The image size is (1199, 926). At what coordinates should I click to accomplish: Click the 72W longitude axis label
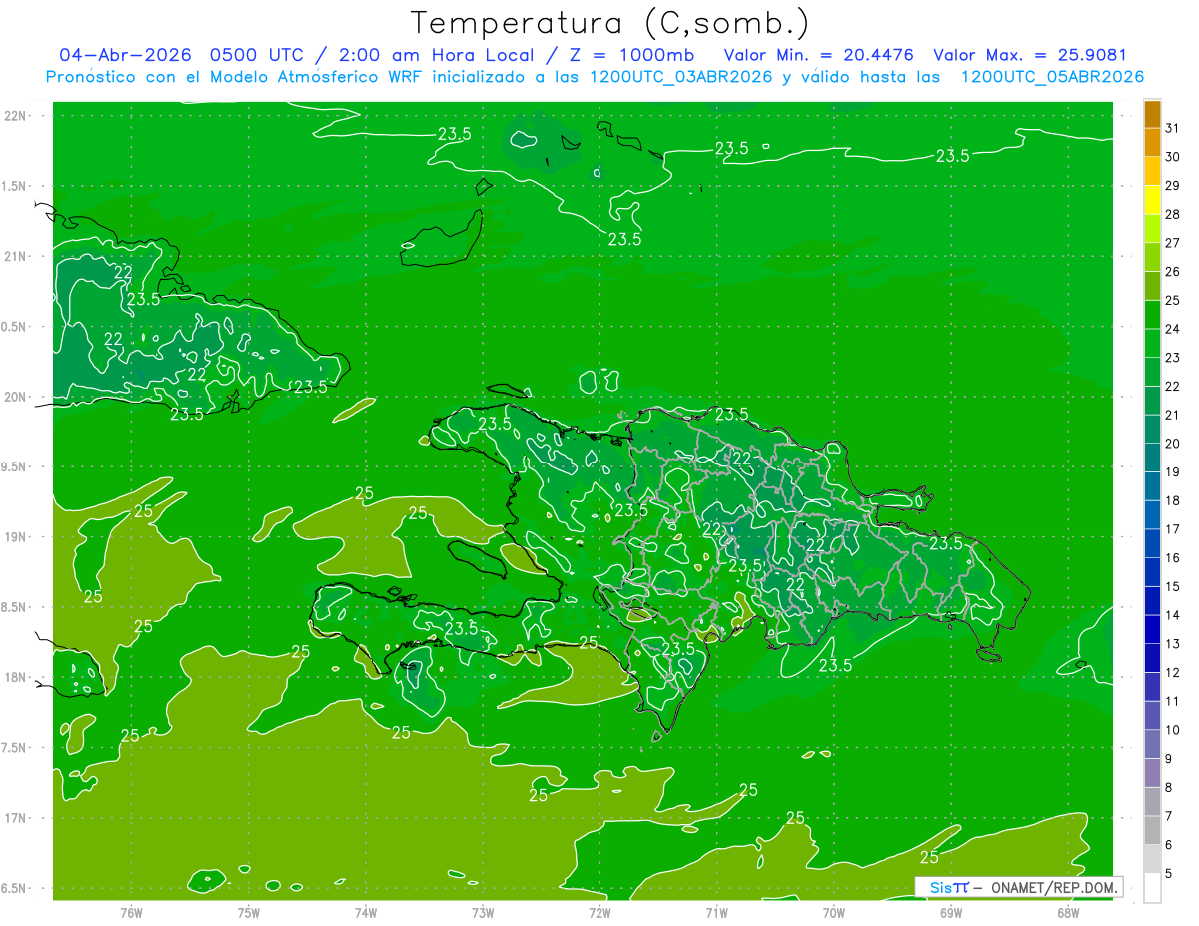599,912
